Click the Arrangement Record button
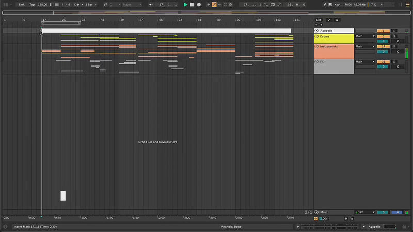413x232 pixels. click(x=199, y=4)
